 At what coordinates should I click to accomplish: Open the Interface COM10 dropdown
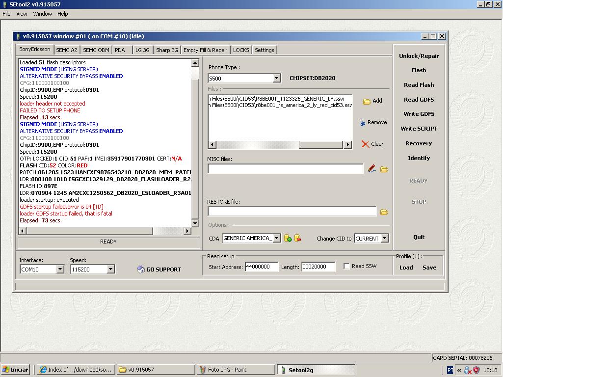60,269
